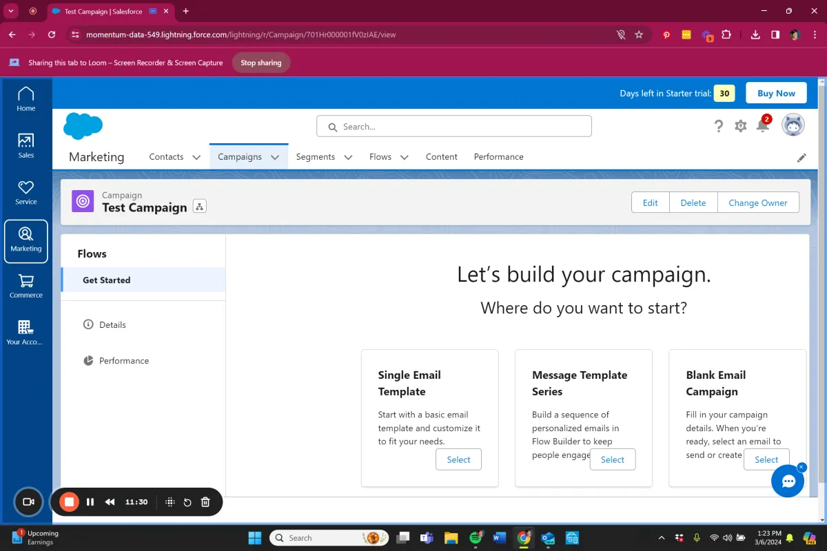Viewport: 827px width, 551px height.
Task: Open the Home app in the sidebar
Action: 26,99
